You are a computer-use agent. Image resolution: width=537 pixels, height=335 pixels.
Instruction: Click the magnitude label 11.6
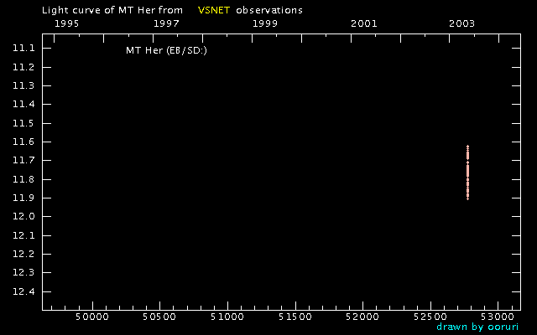click(24, 142)
